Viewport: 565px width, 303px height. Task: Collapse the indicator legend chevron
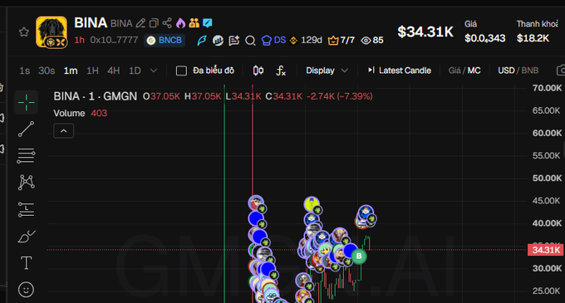tap(64, 131)
